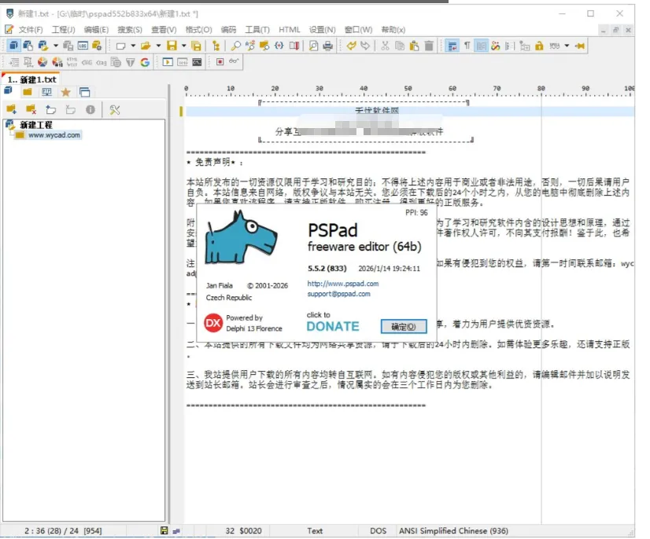Viewport: 650px width, 539px height.
Task: Open the http://www.pspad.com link
Action: (343, 284)
